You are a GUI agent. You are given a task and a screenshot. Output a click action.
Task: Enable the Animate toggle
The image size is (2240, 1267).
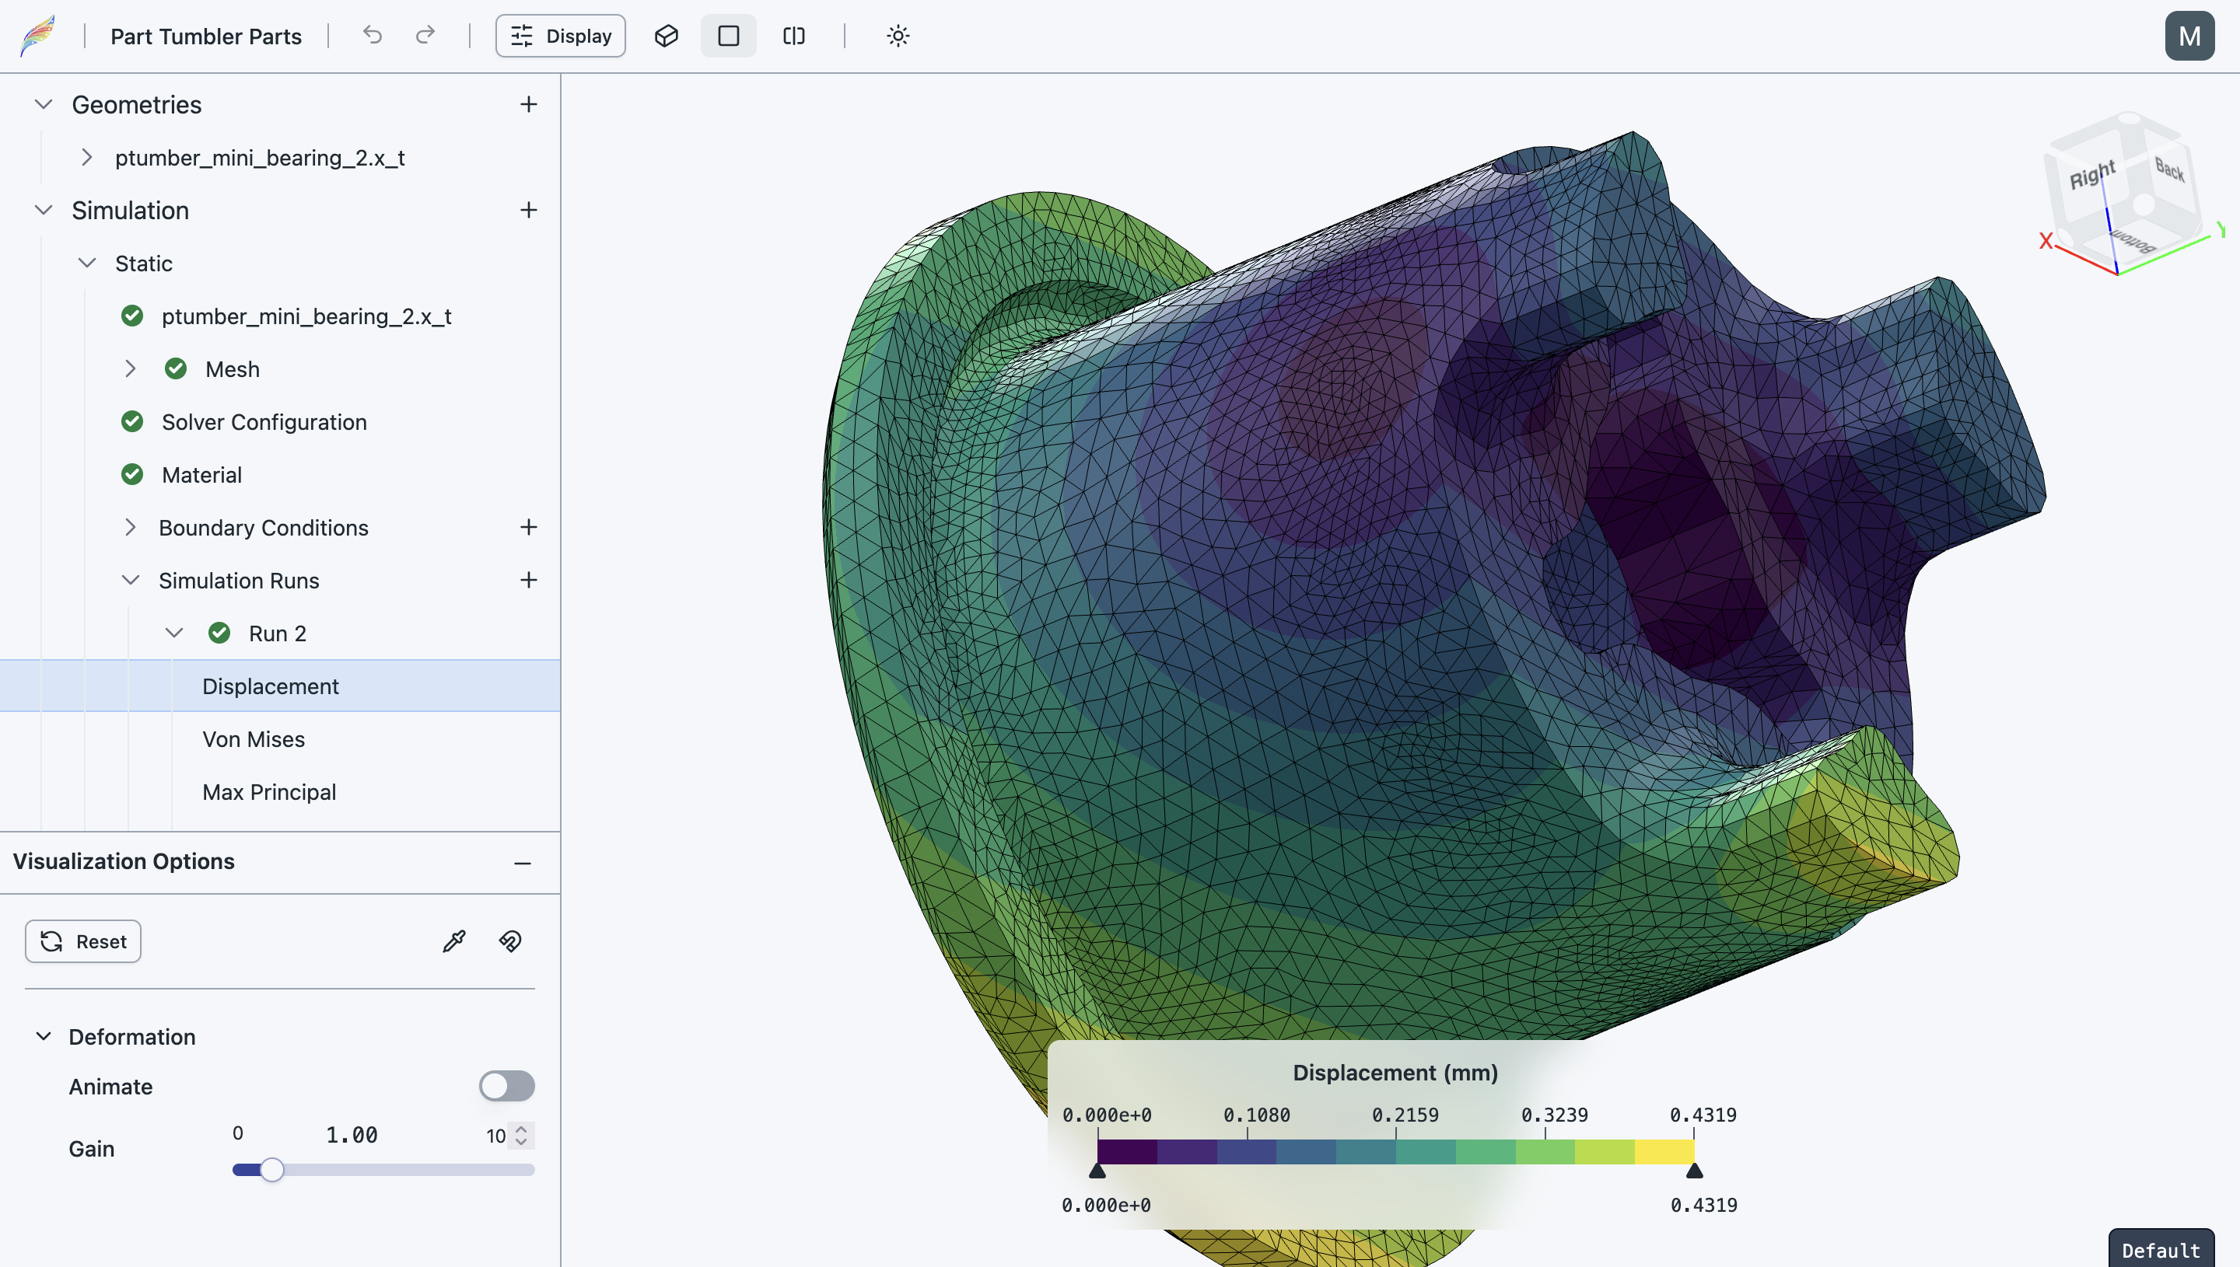(506, 1085)
